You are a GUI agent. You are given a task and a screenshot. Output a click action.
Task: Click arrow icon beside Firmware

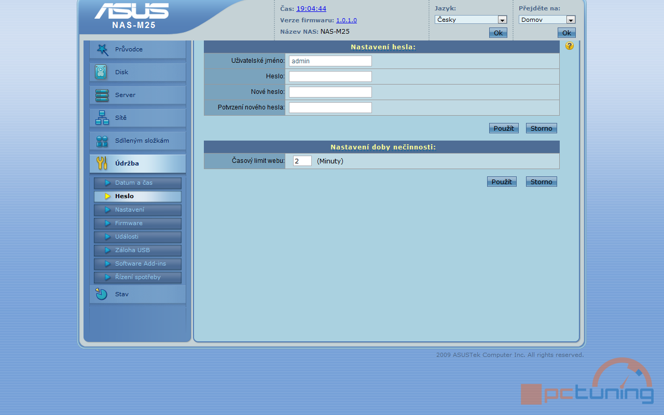pos(108,223)
